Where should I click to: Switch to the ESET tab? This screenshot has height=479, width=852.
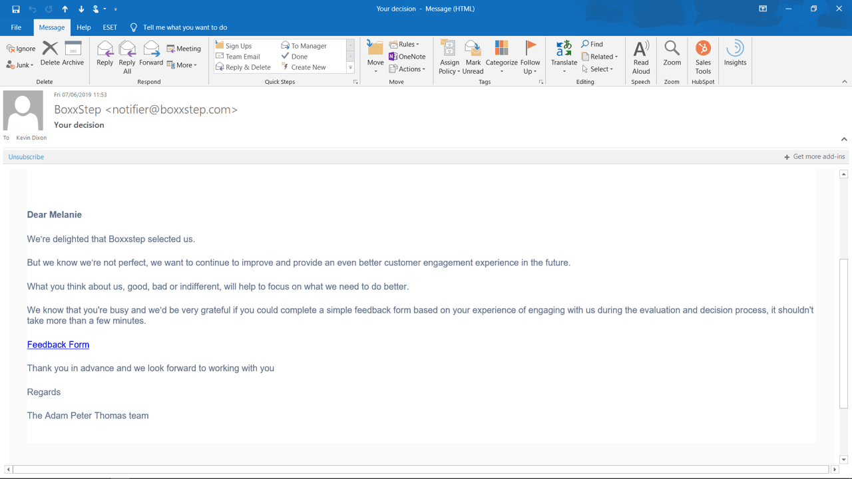coord(110,27)
